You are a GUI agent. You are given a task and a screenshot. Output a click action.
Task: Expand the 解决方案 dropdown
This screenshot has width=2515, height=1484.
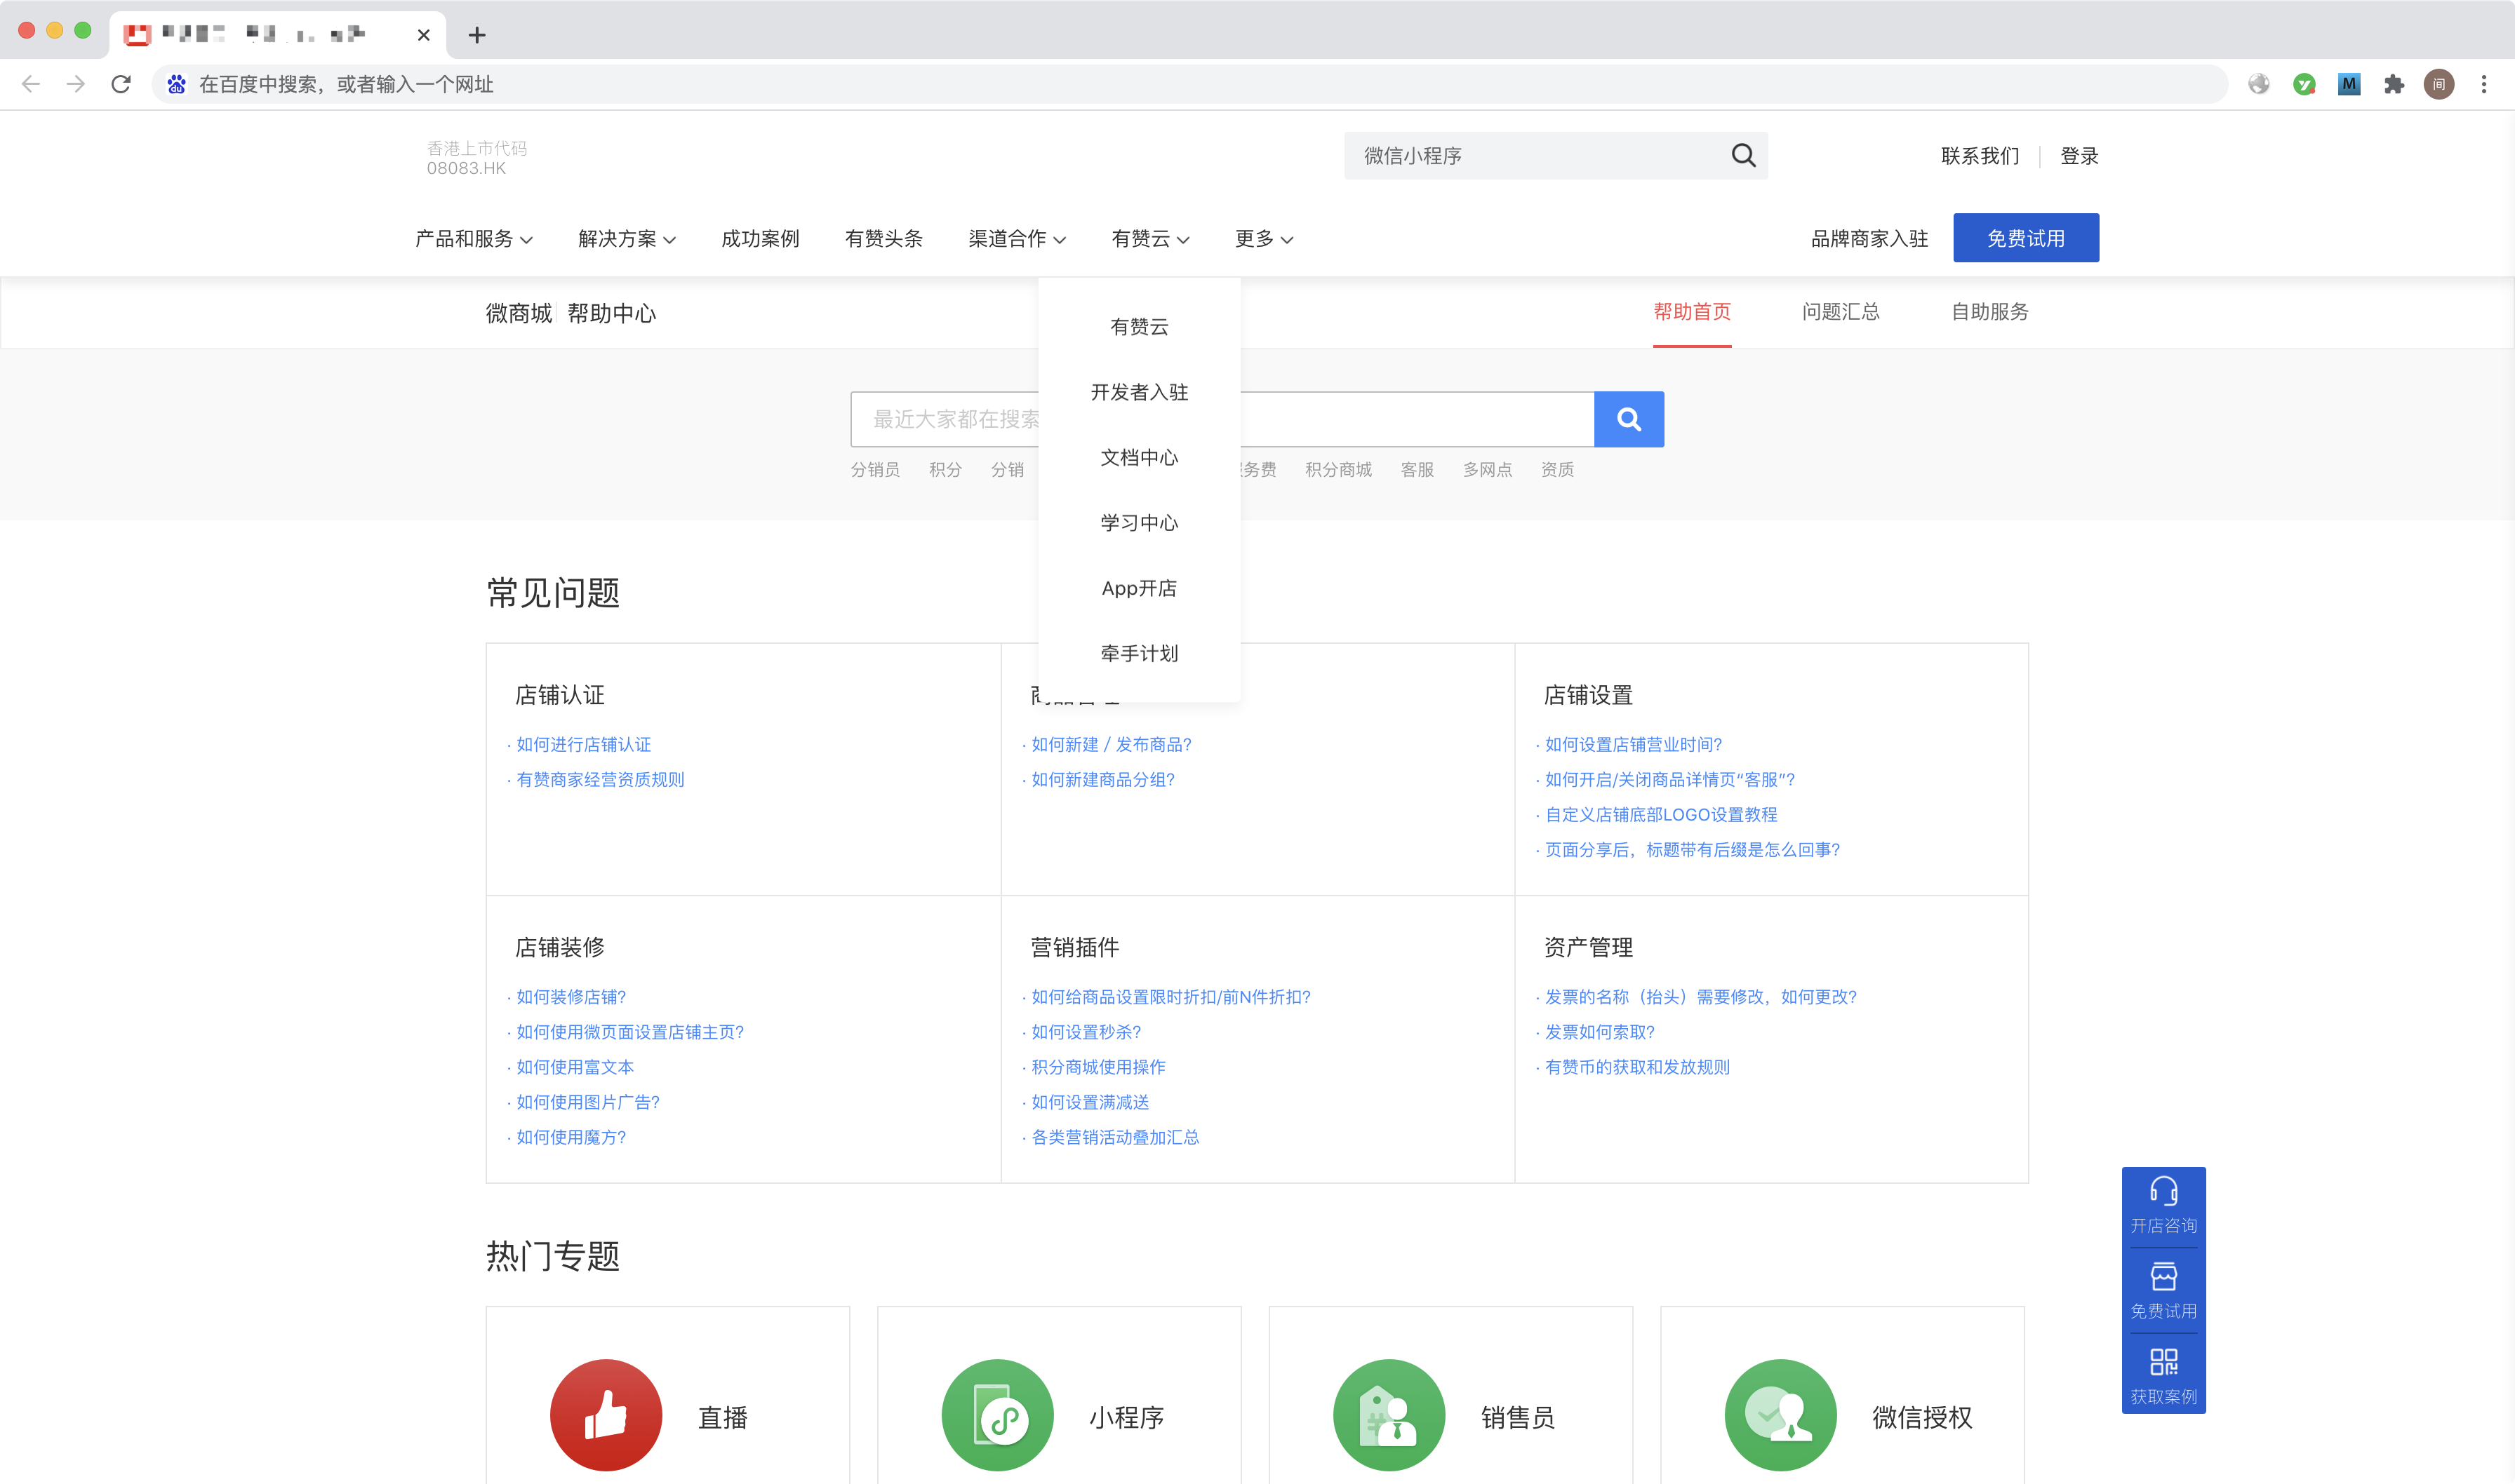[627, 238]
